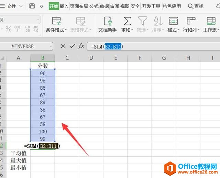This screenshot has width=220, height=178.
Task: Click the 查找 search button
Action: (196, 6)
